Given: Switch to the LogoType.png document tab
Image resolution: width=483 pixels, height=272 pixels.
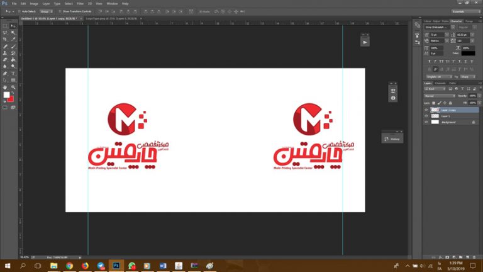Looking at the screenshot, I should (x=111, y=18).
